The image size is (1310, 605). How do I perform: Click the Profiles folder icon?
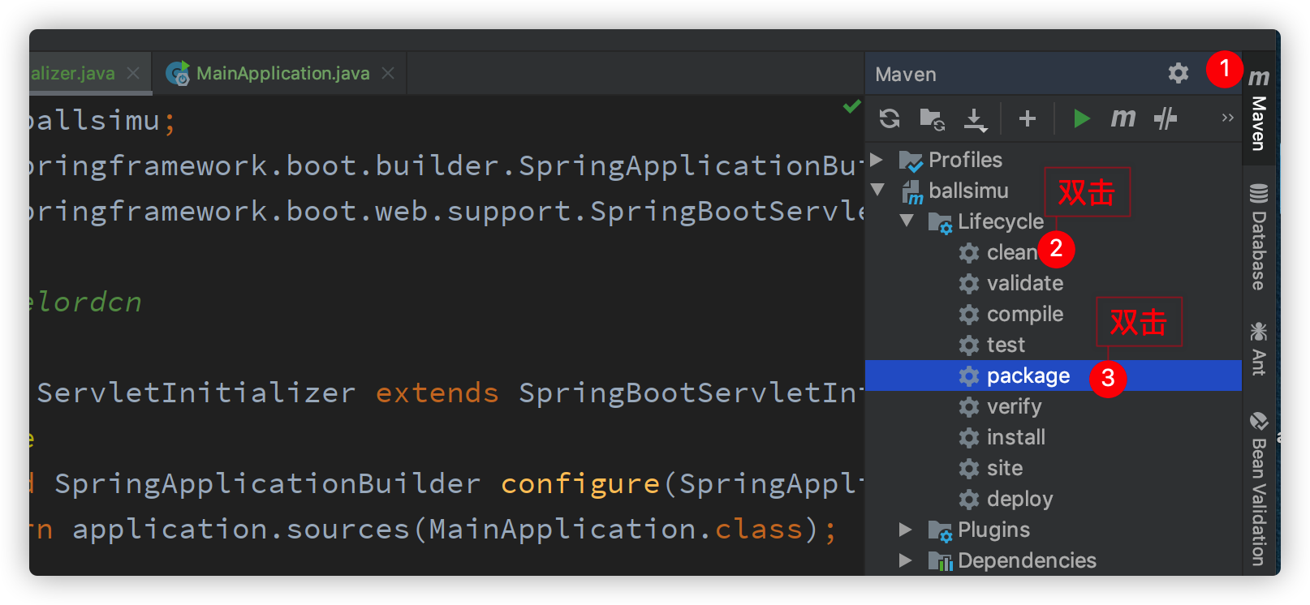point(911,161)
